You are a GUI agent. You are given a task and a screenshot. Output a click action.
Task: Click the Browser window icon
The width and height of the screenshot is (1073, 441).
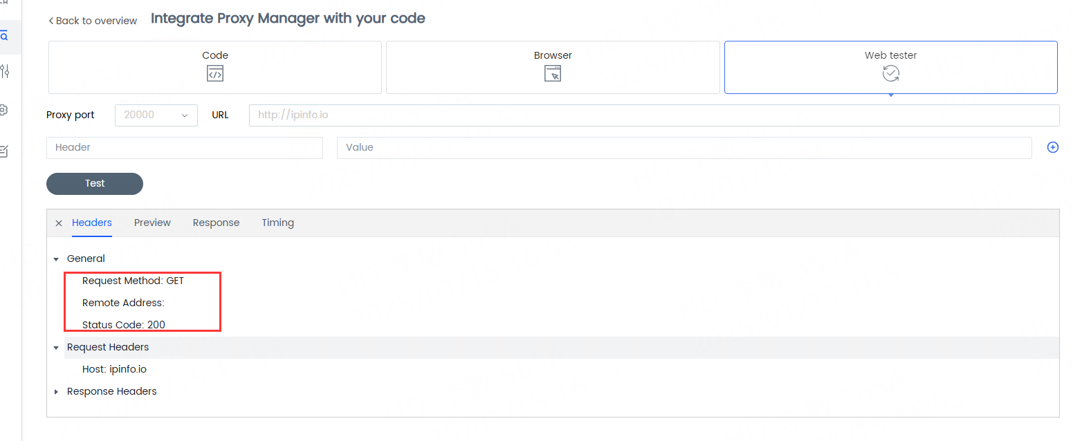pyautogui.click(x=553, y=73)
